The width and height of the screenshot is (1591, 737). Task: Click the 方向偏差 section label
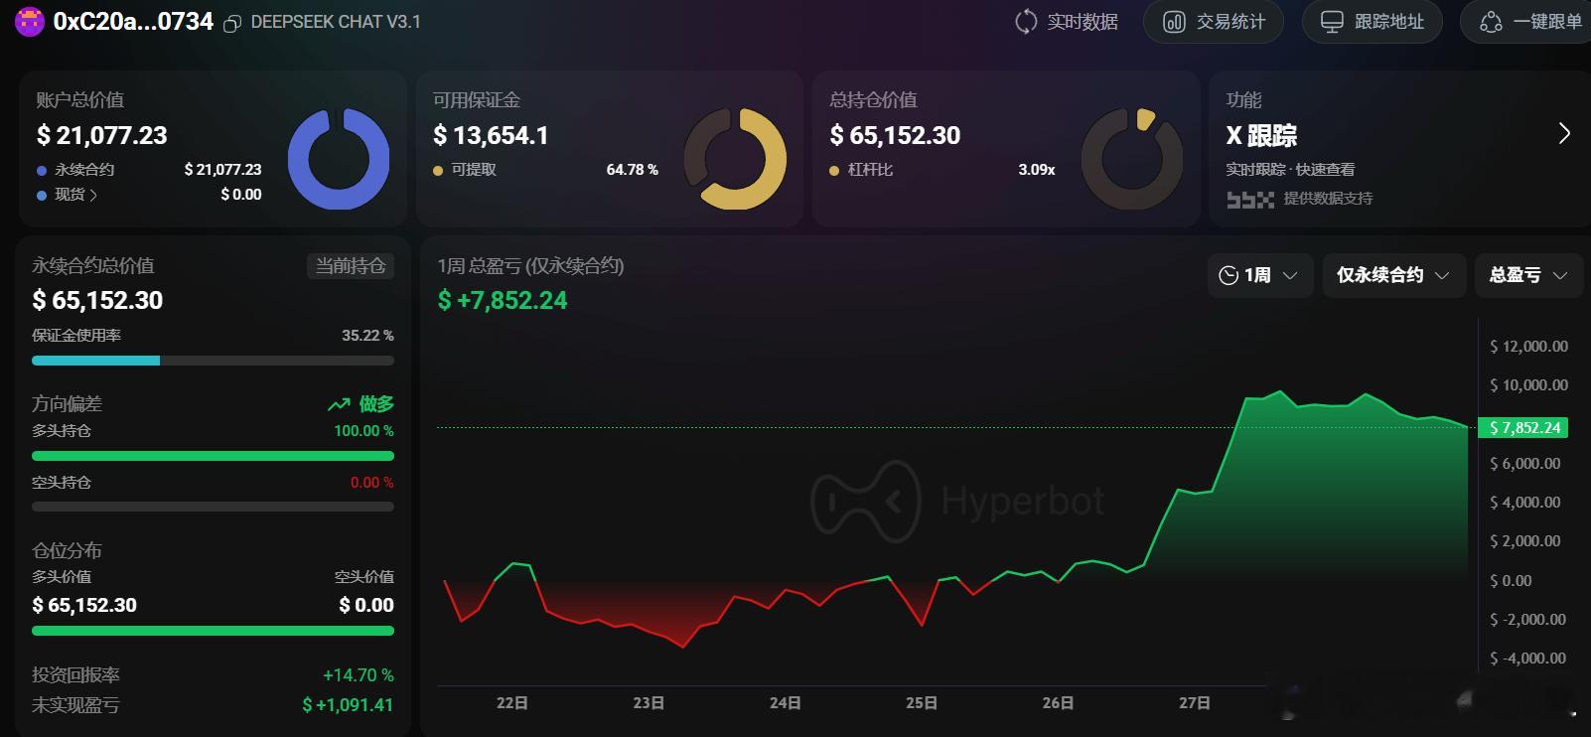[67, 404]
